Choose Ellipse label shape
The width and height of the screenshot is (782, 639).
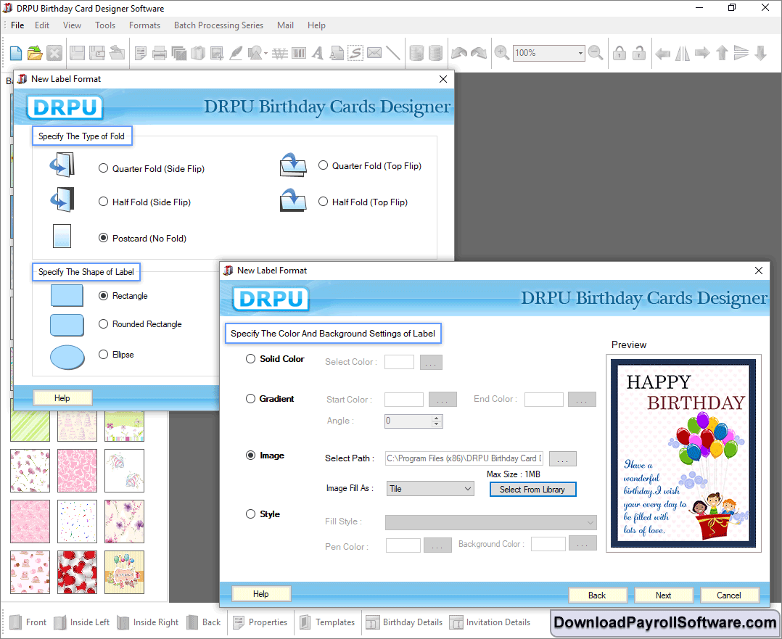pos(103,354)
